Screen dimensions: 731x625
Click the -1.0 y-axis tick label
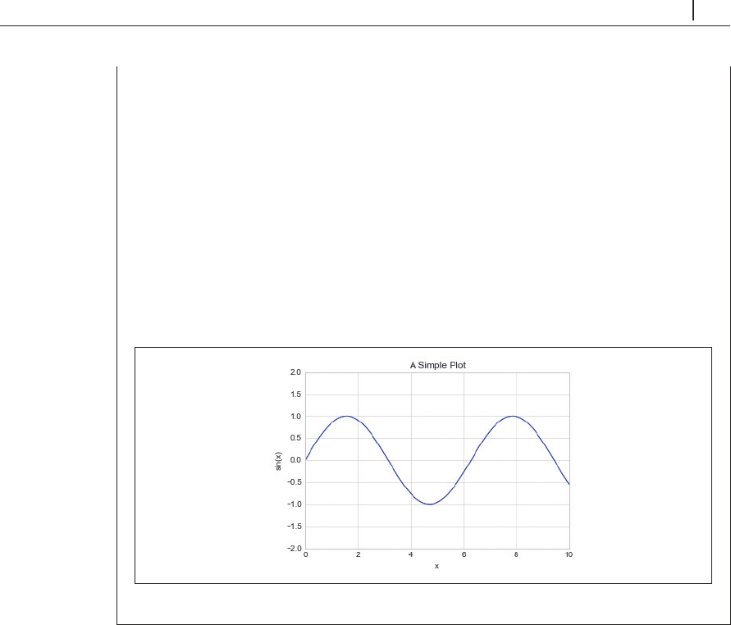click(x=292, y=504)
